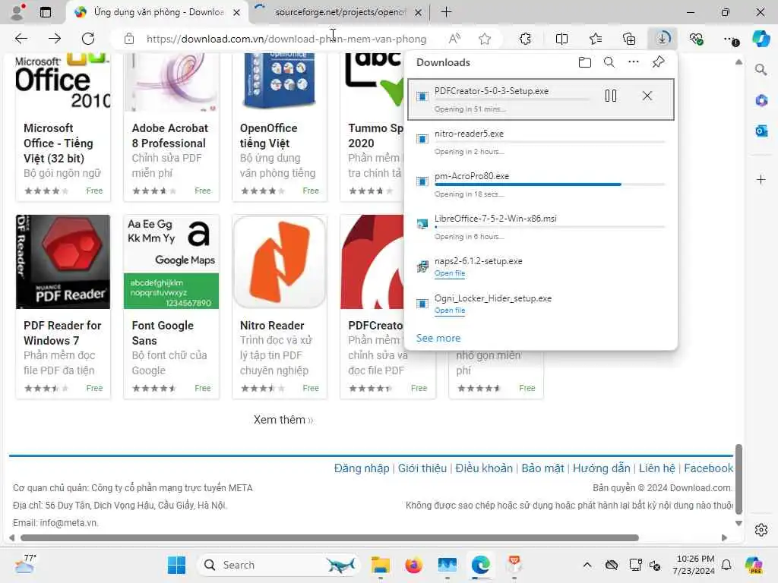Go back to the previous page

point(21,39)
